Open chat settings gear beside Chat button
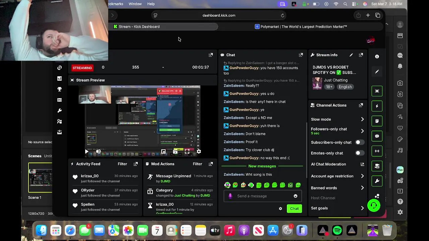 281,209
